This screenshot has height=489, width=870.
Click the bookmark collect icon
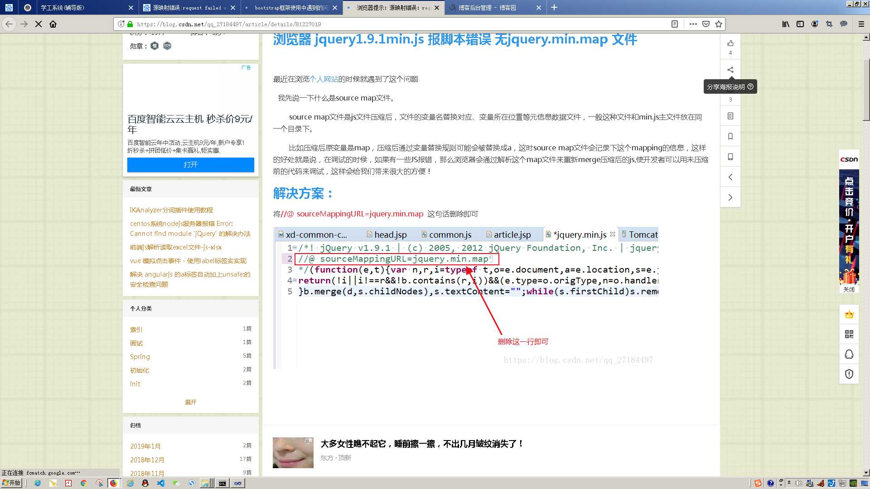[730, 136]
